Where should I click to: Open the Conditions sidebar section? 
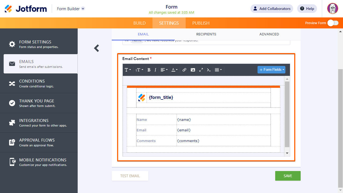coord(39,83)
